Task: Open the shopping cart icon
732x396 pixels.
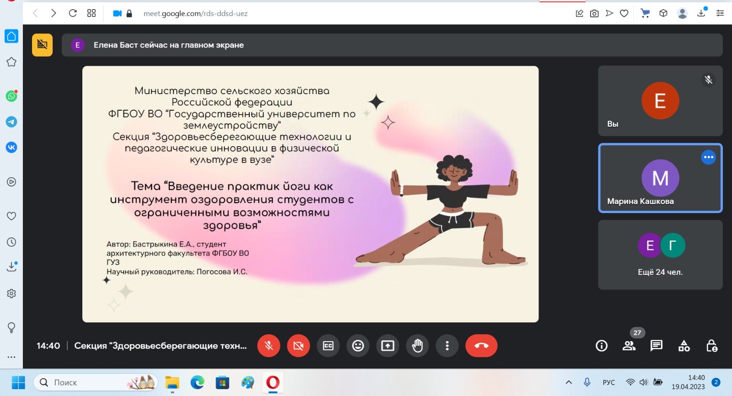Action: point(645,13)
